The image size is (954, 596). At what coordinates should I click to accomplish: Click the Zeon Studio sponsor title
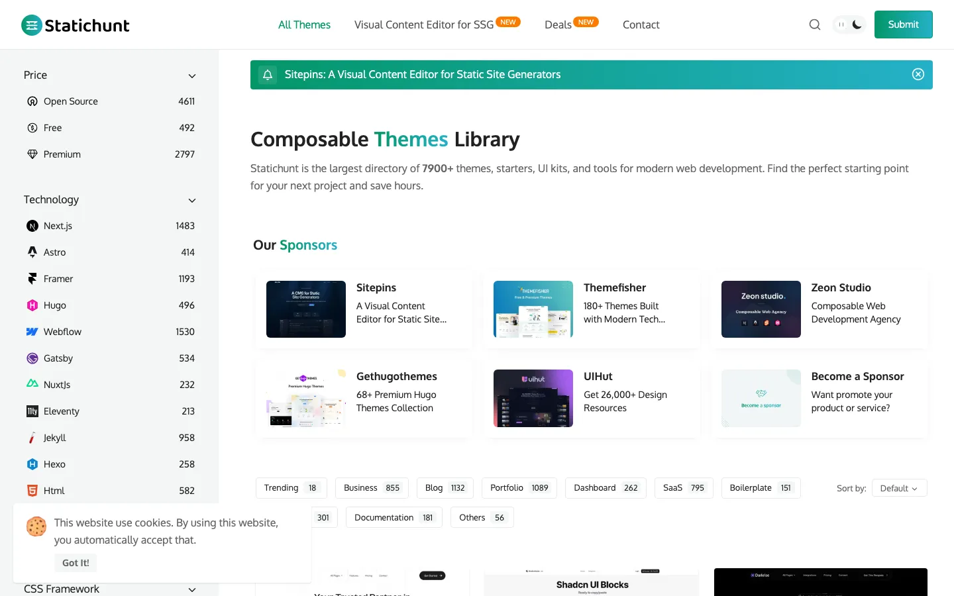pos(841,287)
